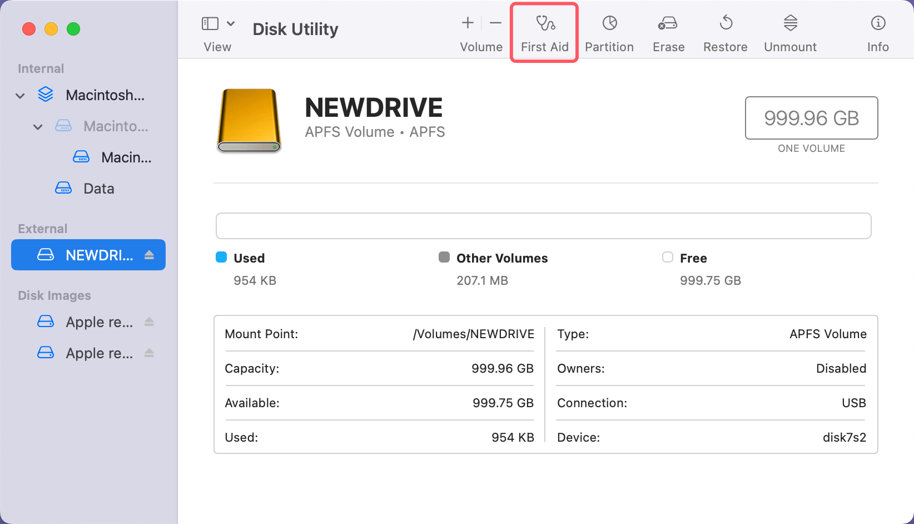Screen dimensions: 914x524
Task: Collapse the nested Macintosh container chevron
Action: tap(38, 127)
